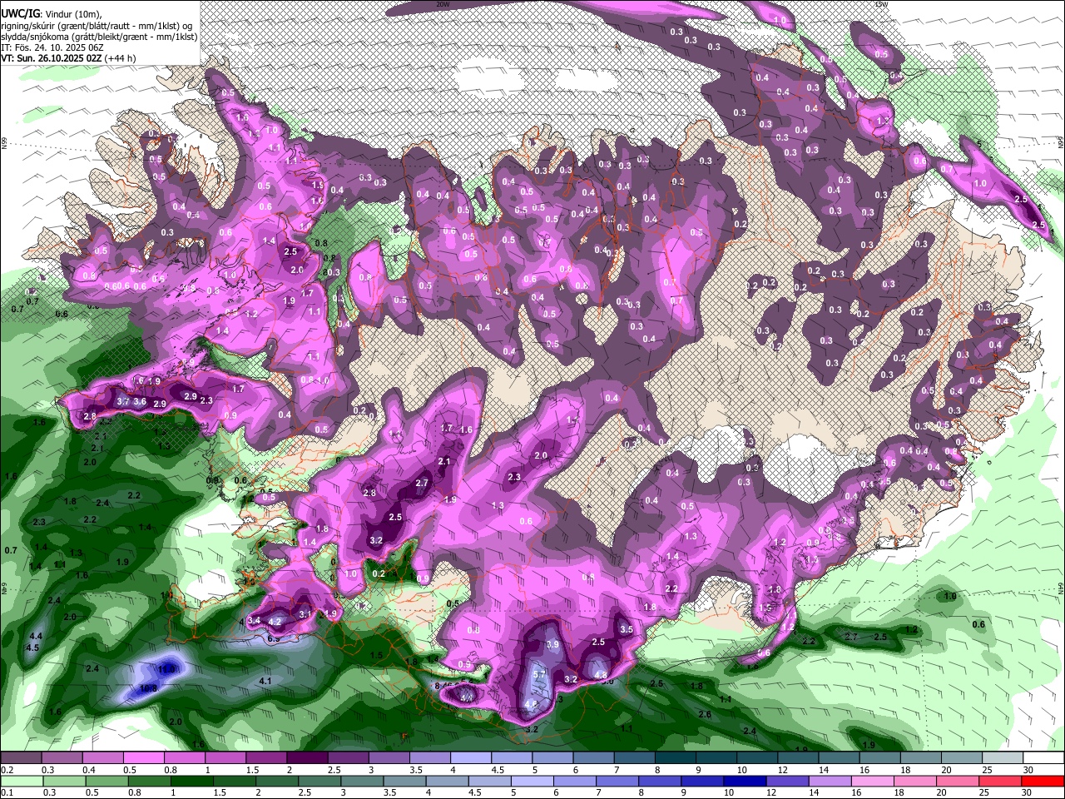The height and width of the screenshot is (799, 1065).
Task: Click lower legend swatch between 5 and 6
Action: [532, 782]
